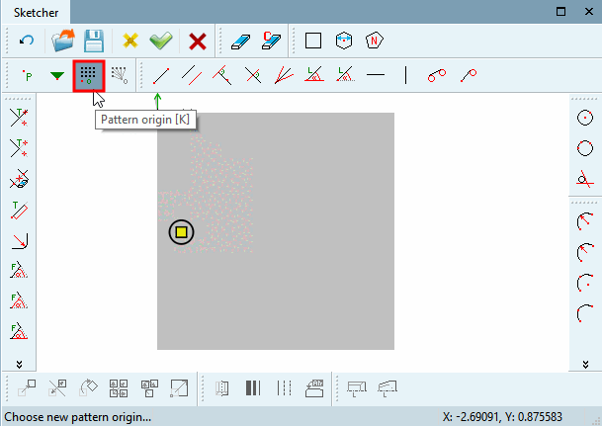The width and height of the screenshot is (602, 426).
Task: Select the corner fillet arrow tool
Action: 19,241
